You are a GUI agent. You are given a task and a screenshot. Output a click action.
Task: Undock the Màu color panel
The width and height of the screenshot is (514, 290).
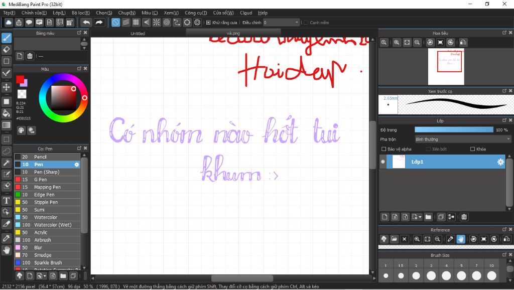[79, 68]
